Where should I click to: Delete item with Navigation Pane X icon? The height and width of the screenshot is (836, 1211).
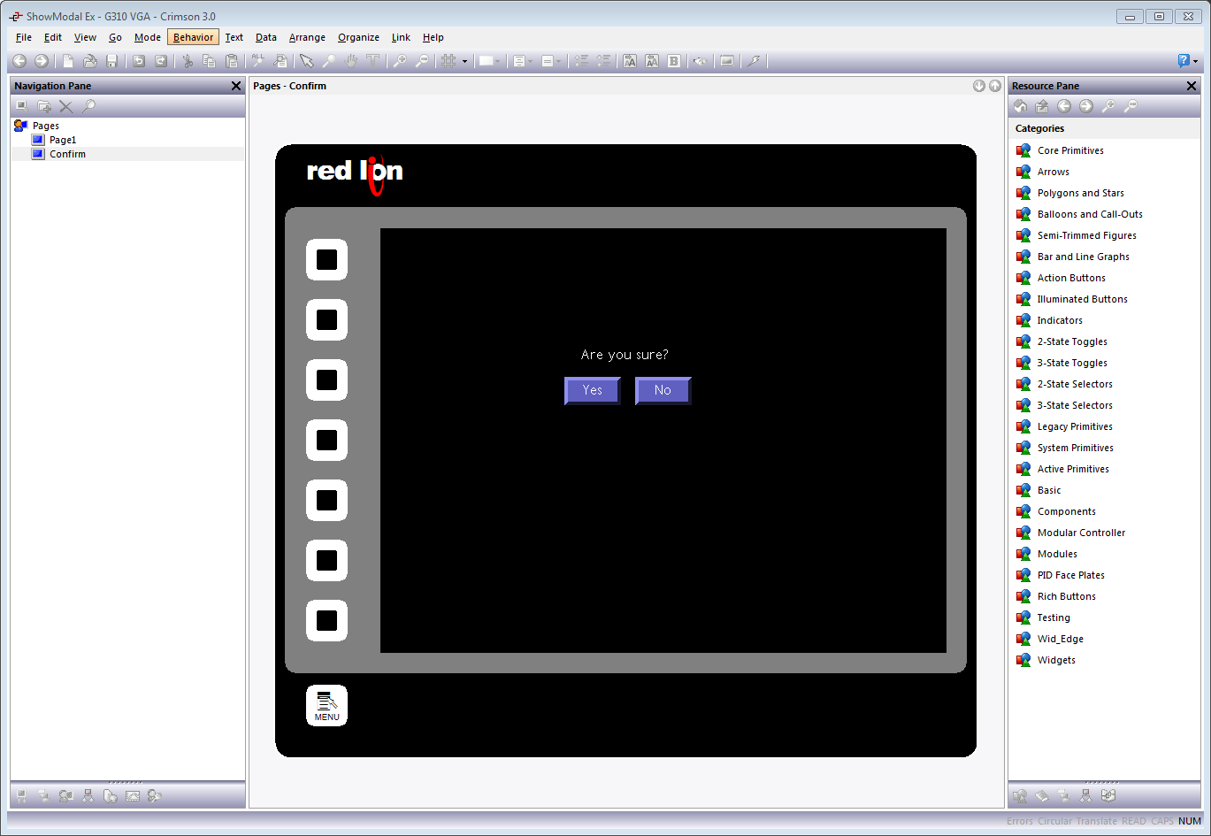pyautogui.click(x=66, y=106)
